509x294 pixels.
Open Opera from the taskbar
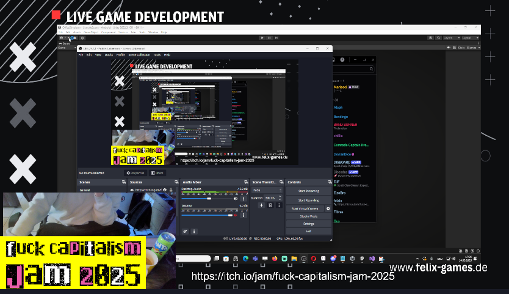pyautogui.click(x=314, y=259)
